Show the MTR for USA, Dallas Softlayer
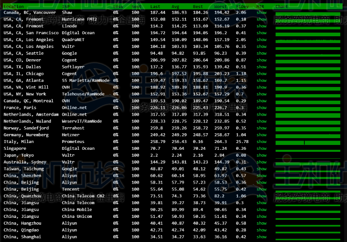Image resolution: width=347 pixels, height=242 pixels. tap(262, 67)
